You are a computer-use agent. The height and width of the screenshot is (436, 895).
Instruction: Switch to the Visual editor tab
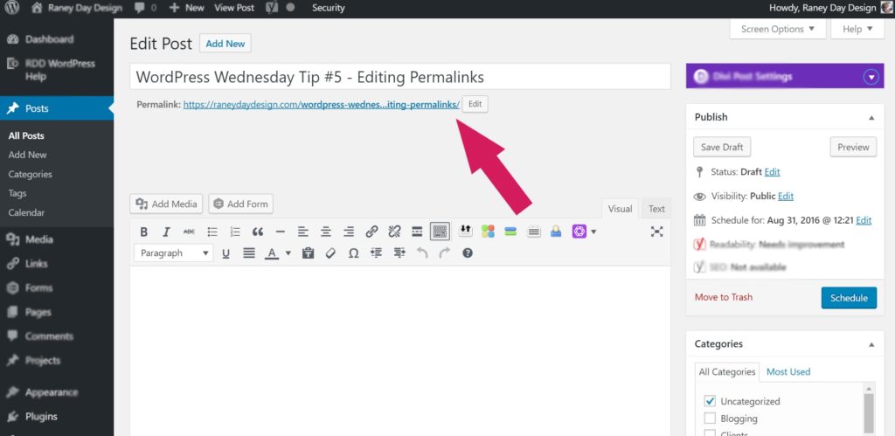pos(620,209)
